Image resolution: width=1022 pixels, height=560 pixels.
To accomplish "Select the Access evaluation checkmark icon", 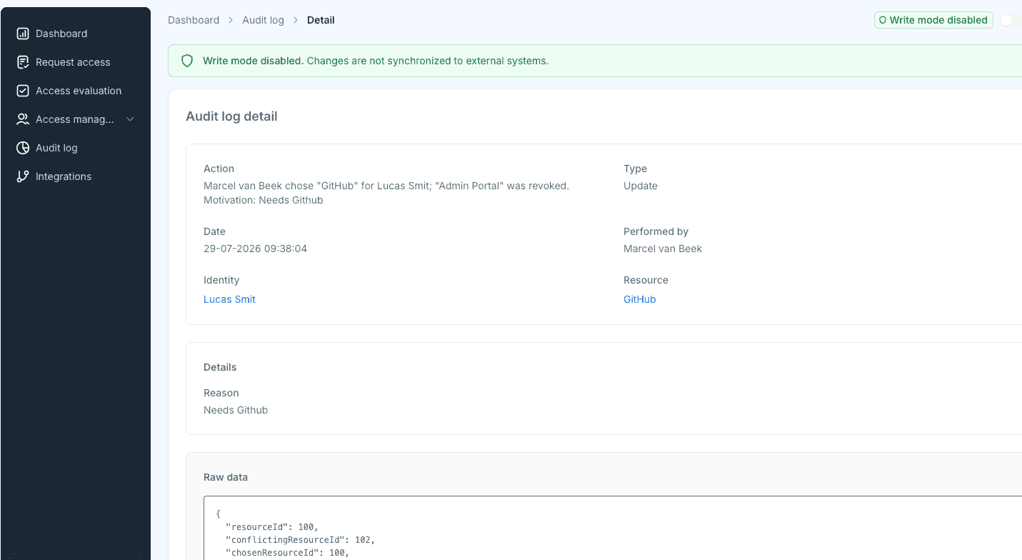I will coord(23,91).
